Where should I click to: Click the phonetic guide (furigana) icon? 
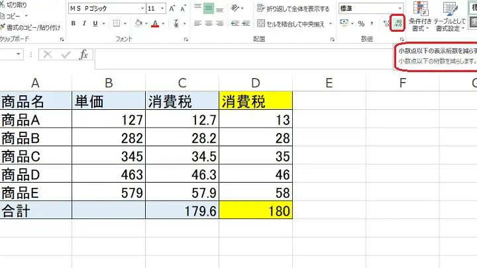pos(176,23)
